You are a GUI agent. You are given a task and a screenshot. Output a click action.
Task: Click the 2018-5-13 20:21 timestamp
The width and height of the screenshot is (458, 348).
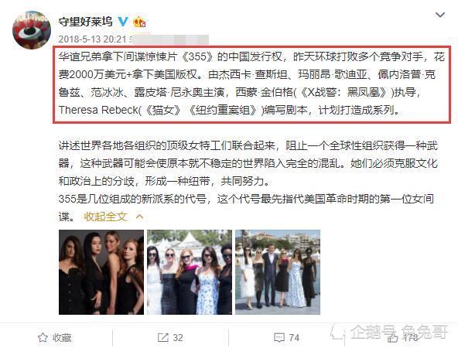(x=92, y=39)
